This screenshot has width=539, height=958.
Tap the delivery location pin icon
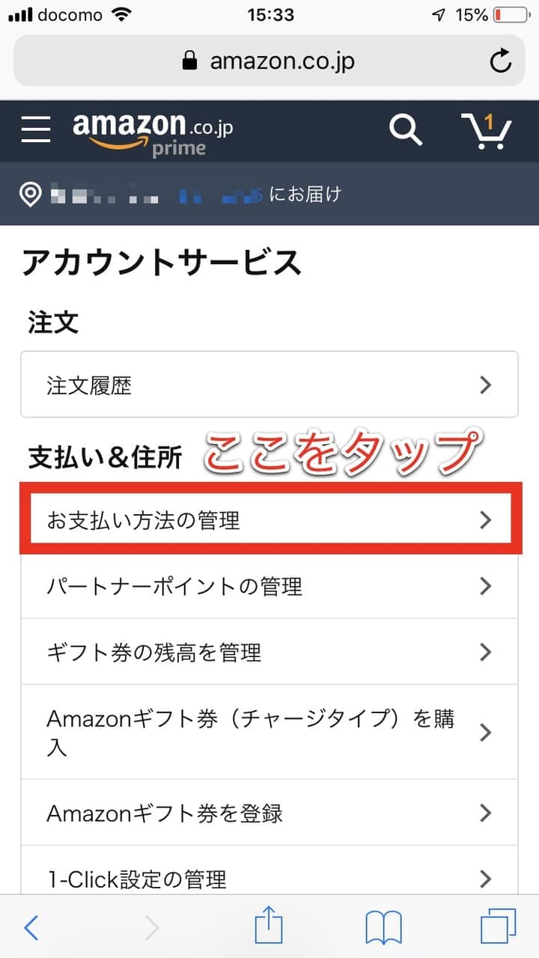pos(31,195)
